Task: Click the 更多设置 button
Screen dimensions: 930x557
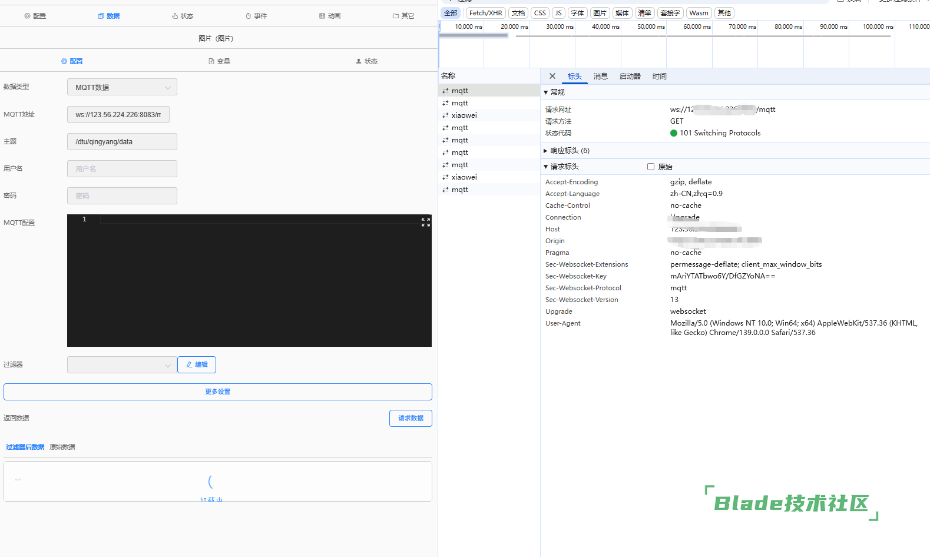Action: (x=217, y=392)
